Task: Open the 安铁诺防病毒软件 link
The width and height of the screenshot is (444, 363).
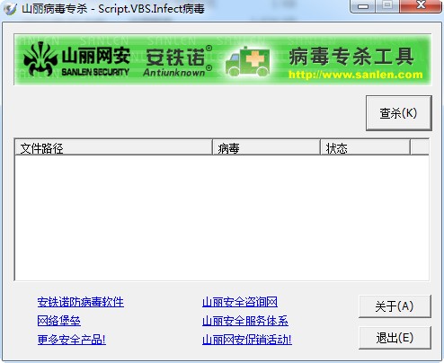Action: click(81, 302)
